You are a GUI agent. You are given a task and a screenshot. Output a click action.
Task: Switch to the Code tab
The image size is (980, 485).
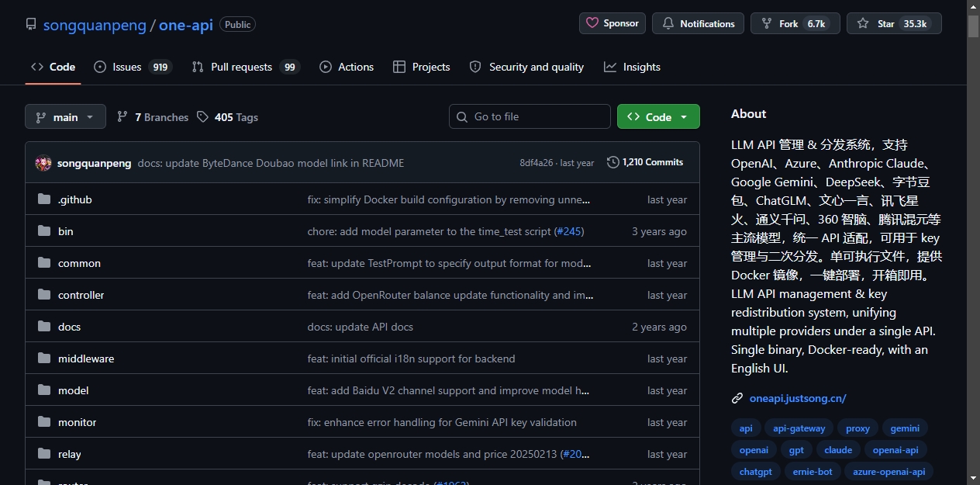[53, 67]
